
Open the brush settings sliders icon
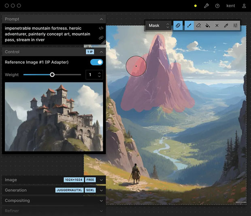[x=236, y=25]
